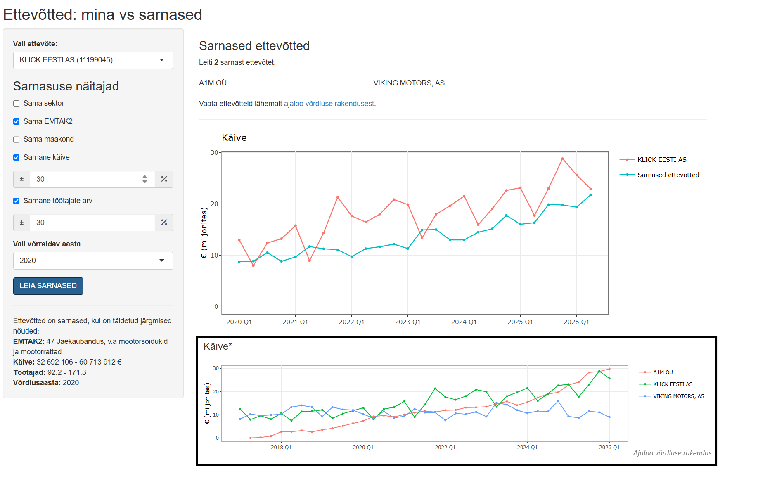Click the plus-minus icon beside käive input

click(22, 179)
